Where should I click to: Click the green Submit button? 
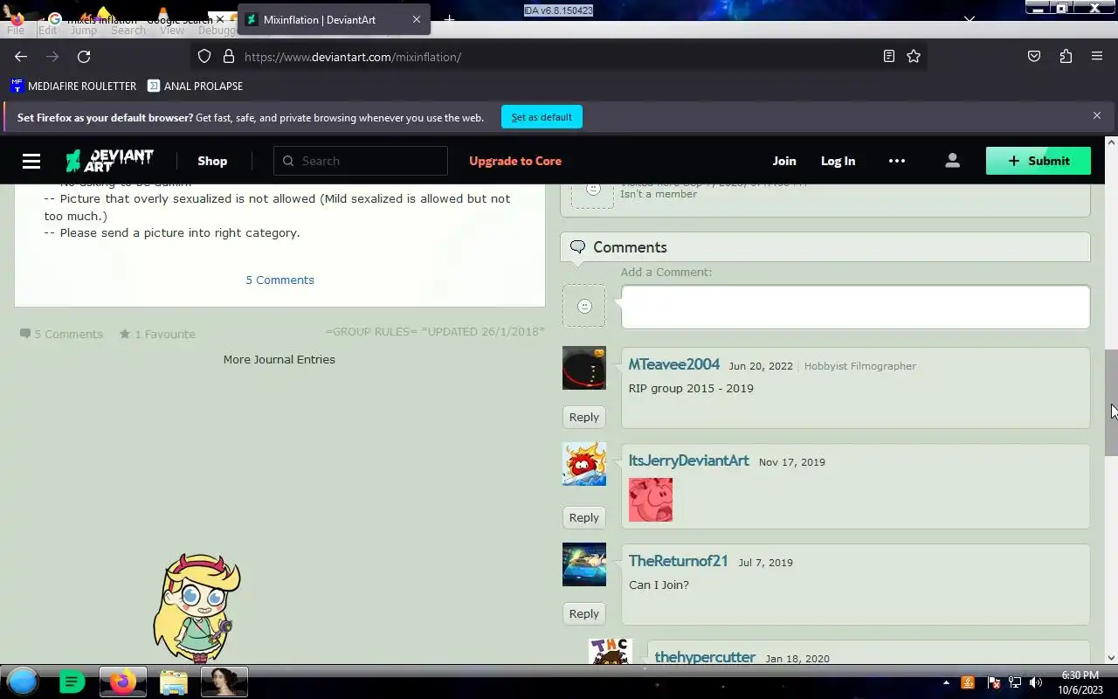[x=1039, y=161]
